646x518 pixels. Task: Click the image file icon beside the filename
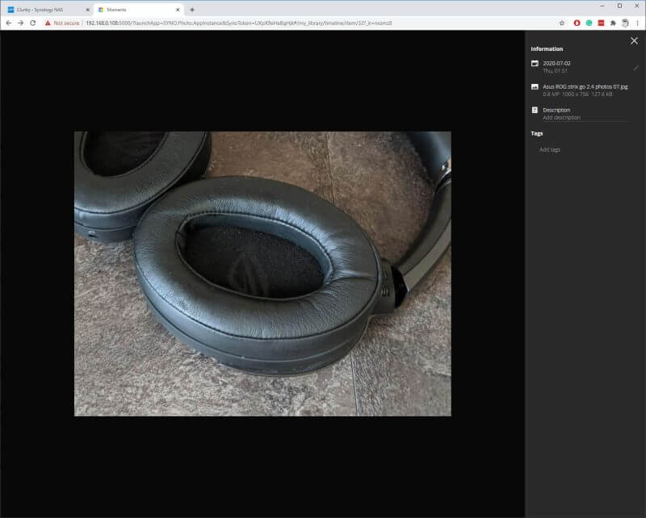535,87
